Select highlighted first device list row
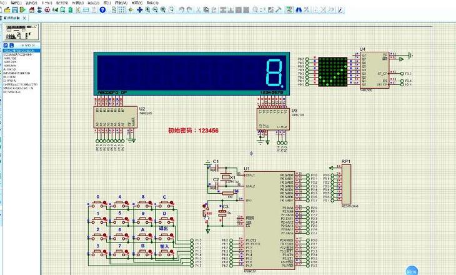456x275 pixels. 22,51
